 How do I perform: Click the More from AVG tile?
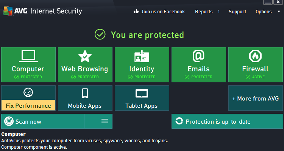click(x=256, y=98)
